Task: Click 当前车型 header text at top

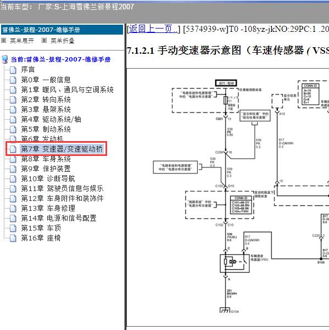Action: 67,7
